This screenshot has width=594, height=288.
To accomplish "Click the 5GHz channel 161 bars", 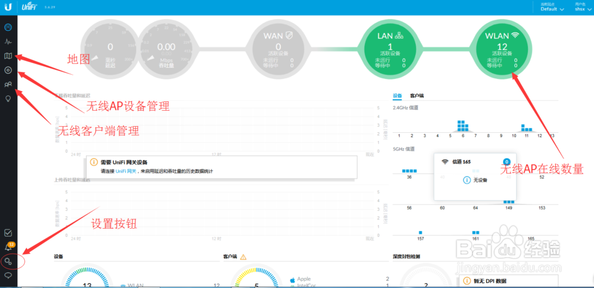I will click(x=476, y=232).
